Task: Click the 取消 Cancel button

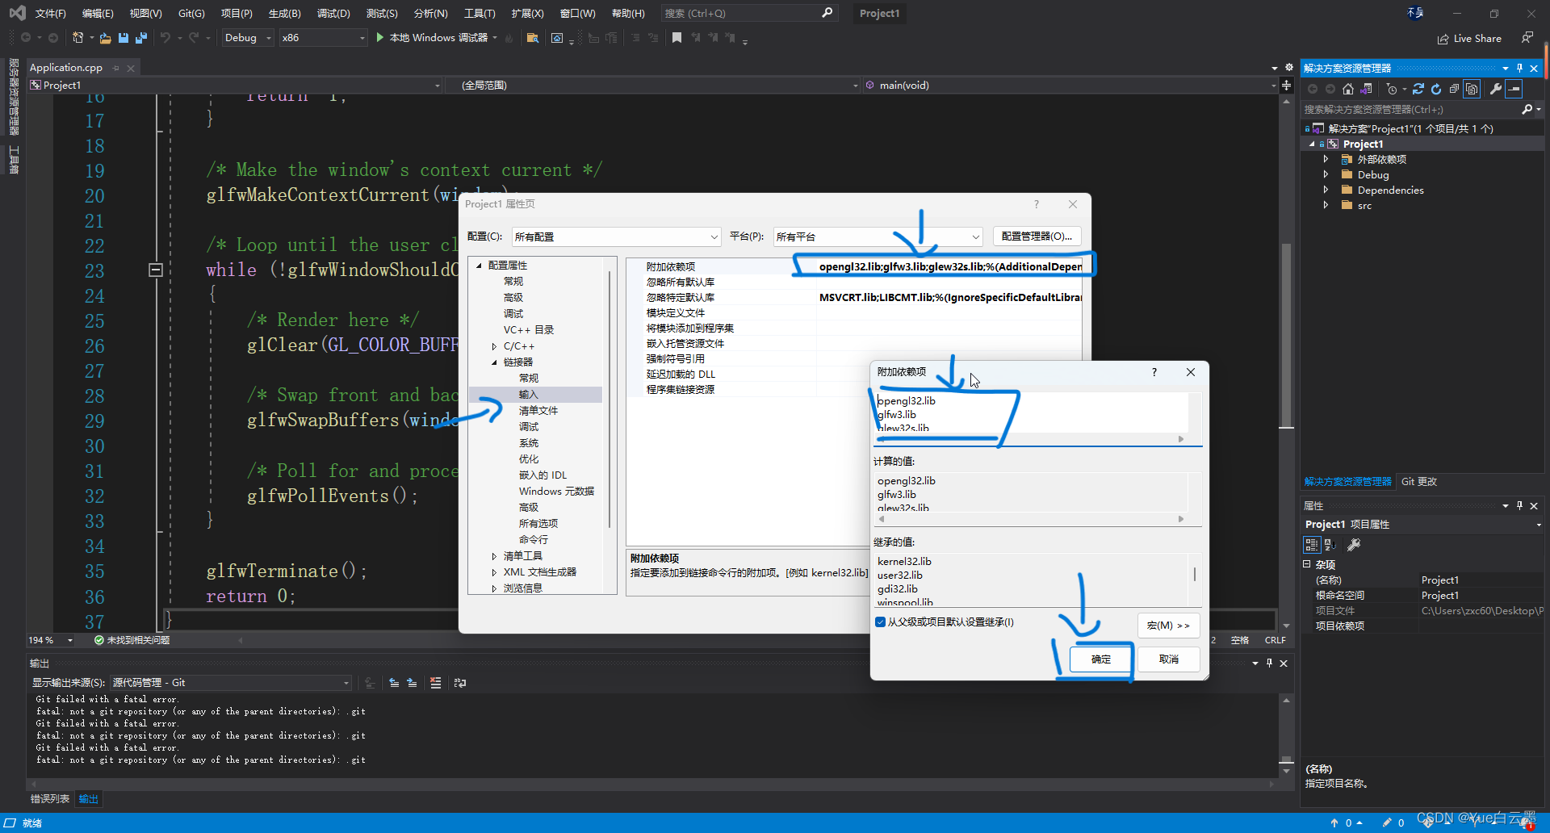Action: pos(1169,659)
